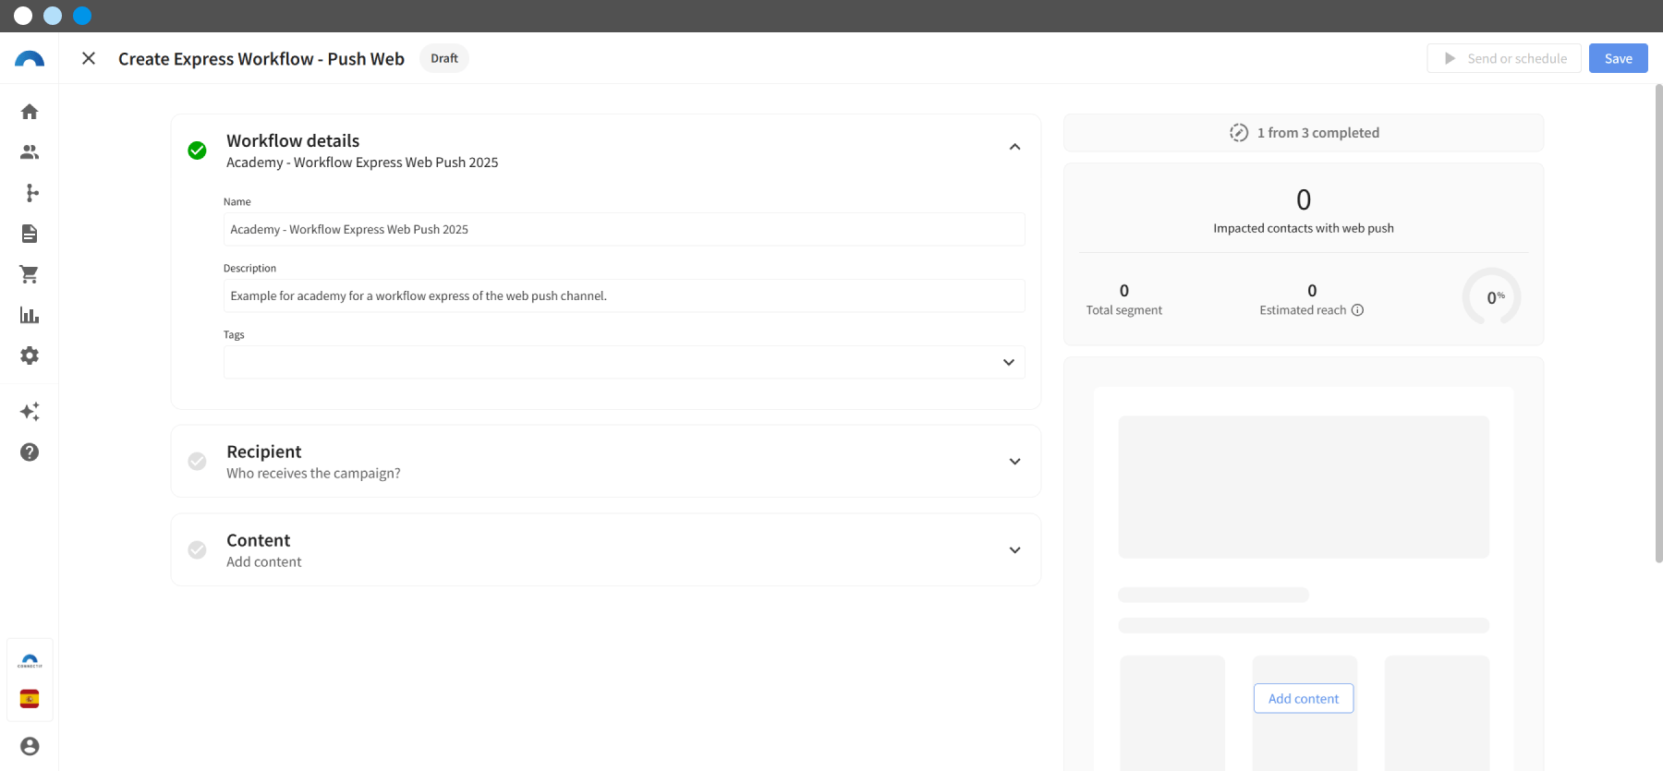Click the Spanish flag language selector
1663x771 pixels.
click(x=30, y=699)
